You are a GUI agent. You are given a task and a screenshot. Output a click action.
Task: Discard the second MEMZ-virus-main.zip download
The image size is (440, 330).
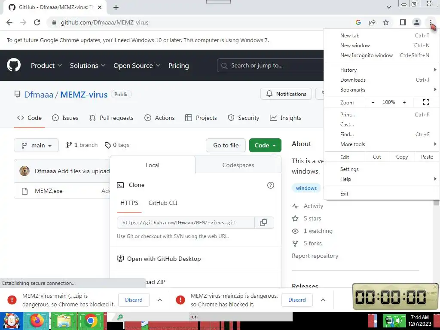(x=297, y=300)
